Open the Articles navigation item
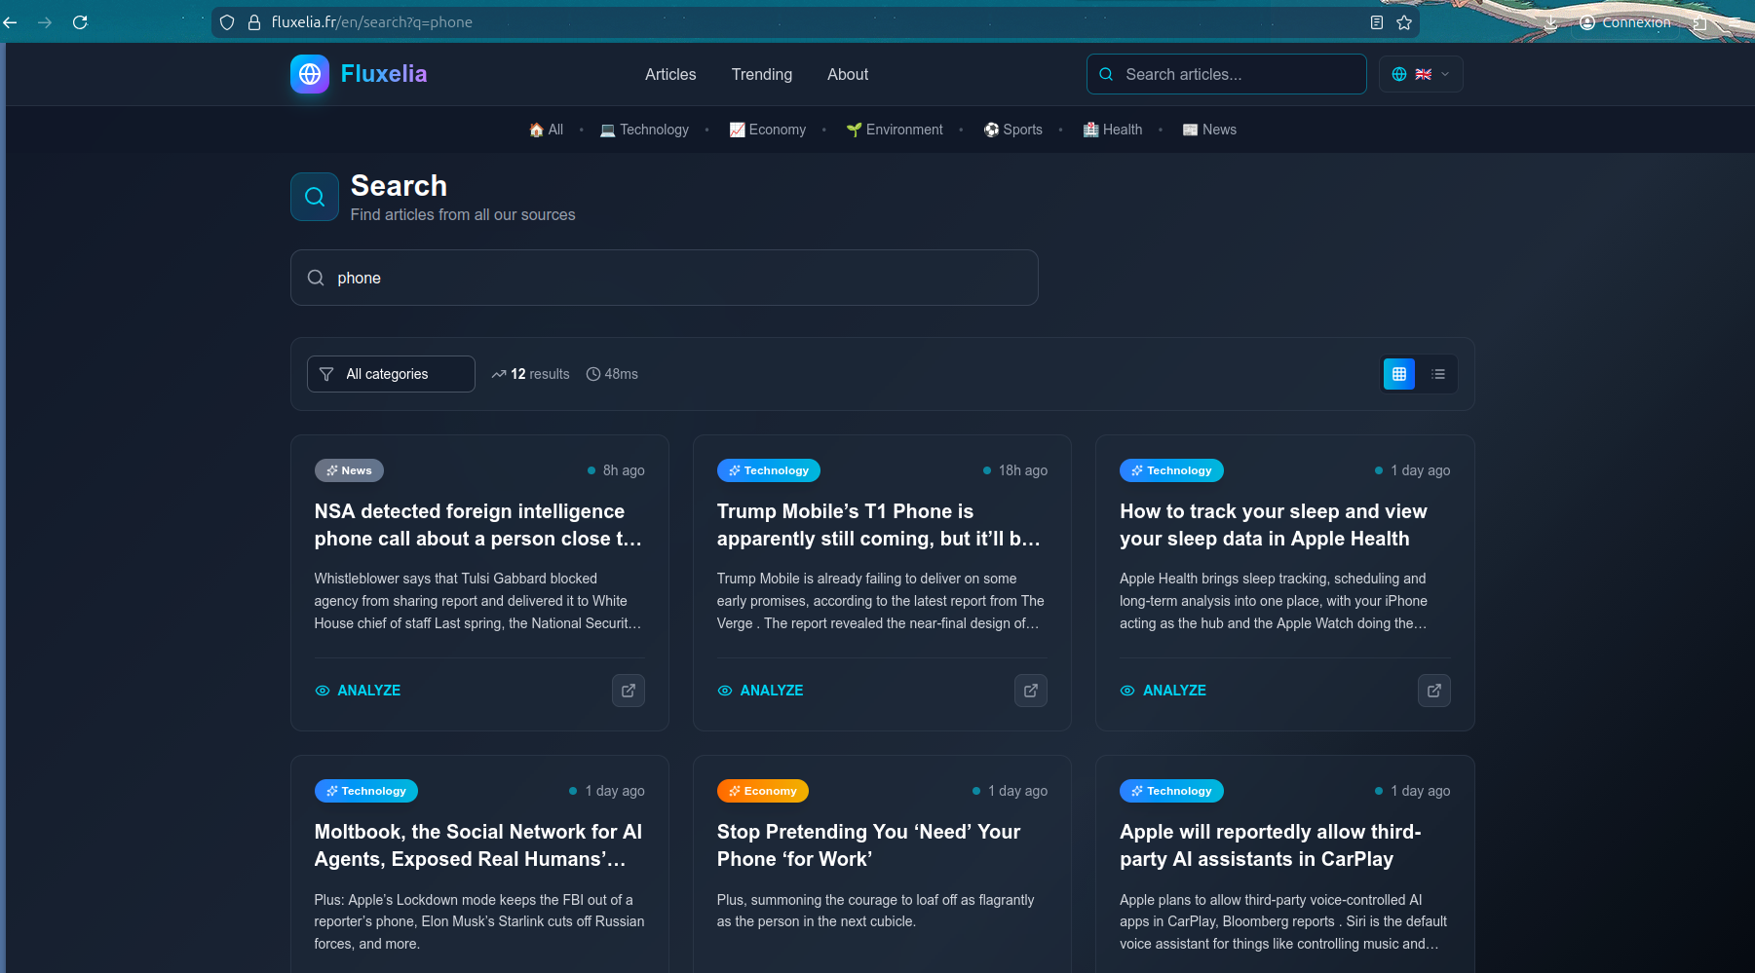 [670, 74]
